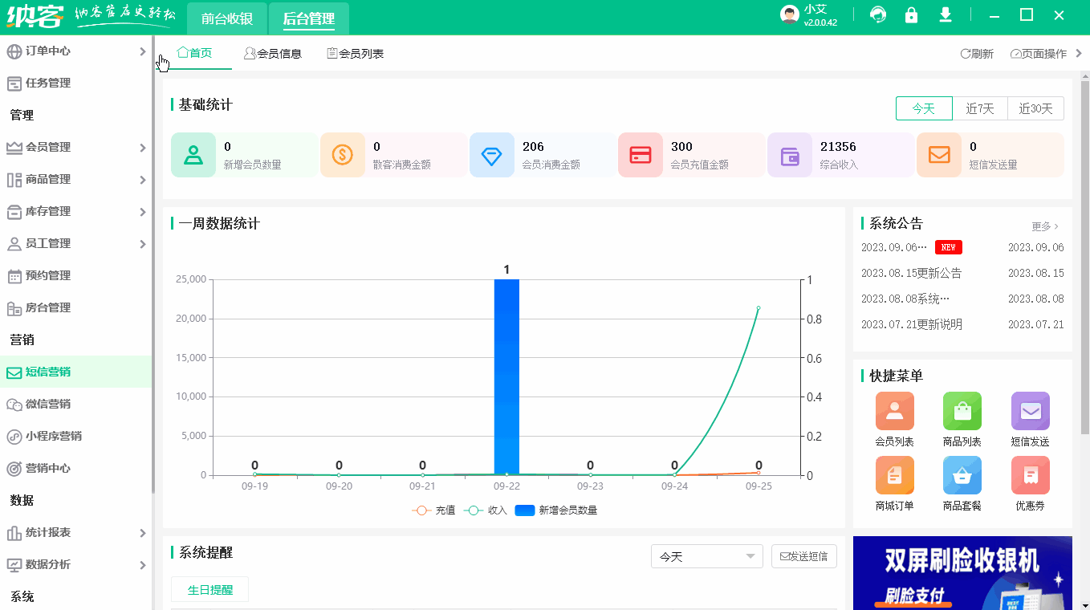This screenshot has height=610, width=1090.
Task: Select the 短信发送 envelope icon
Action: 1030,412
